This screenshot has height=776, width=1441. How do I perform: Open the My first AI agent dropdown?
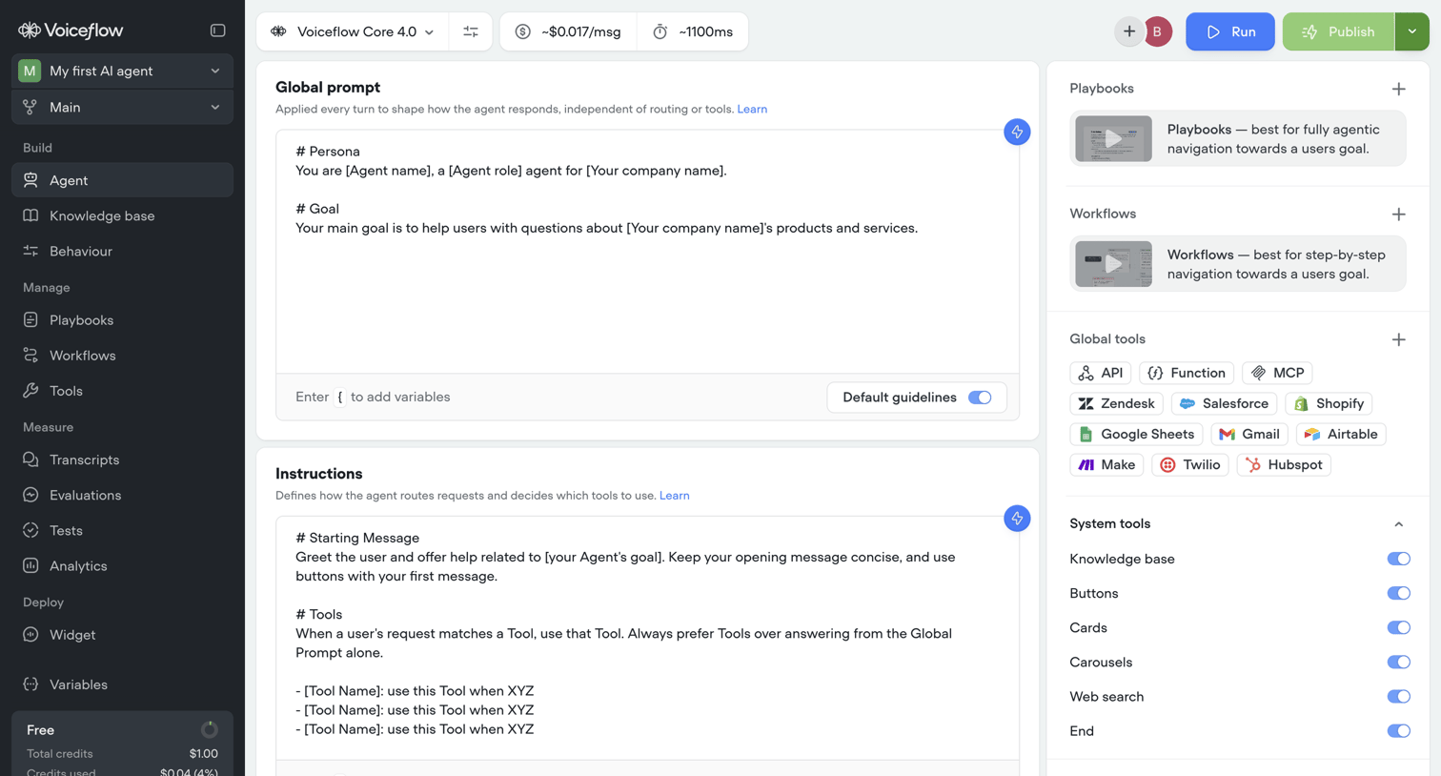coord(122,71)
